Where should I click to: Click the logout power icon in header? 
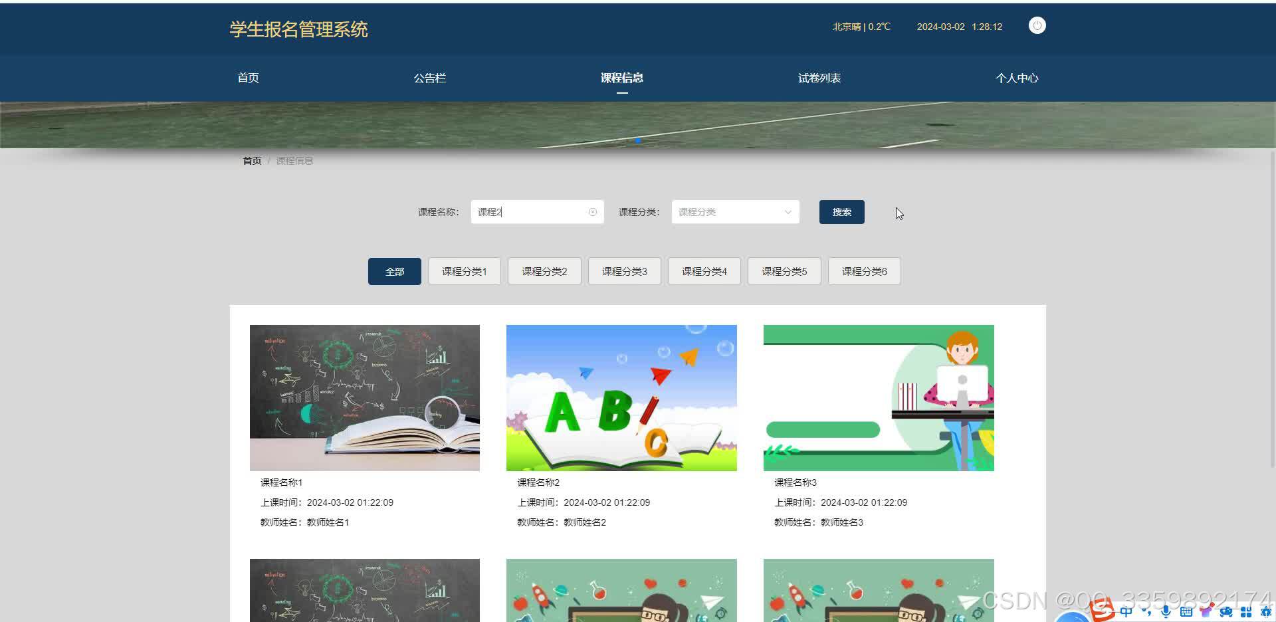1037,25
